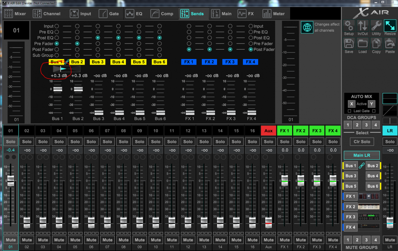Viewport: 398px width, 251px height.
Task: Mute the LR main channel
Action: point(390,240)
